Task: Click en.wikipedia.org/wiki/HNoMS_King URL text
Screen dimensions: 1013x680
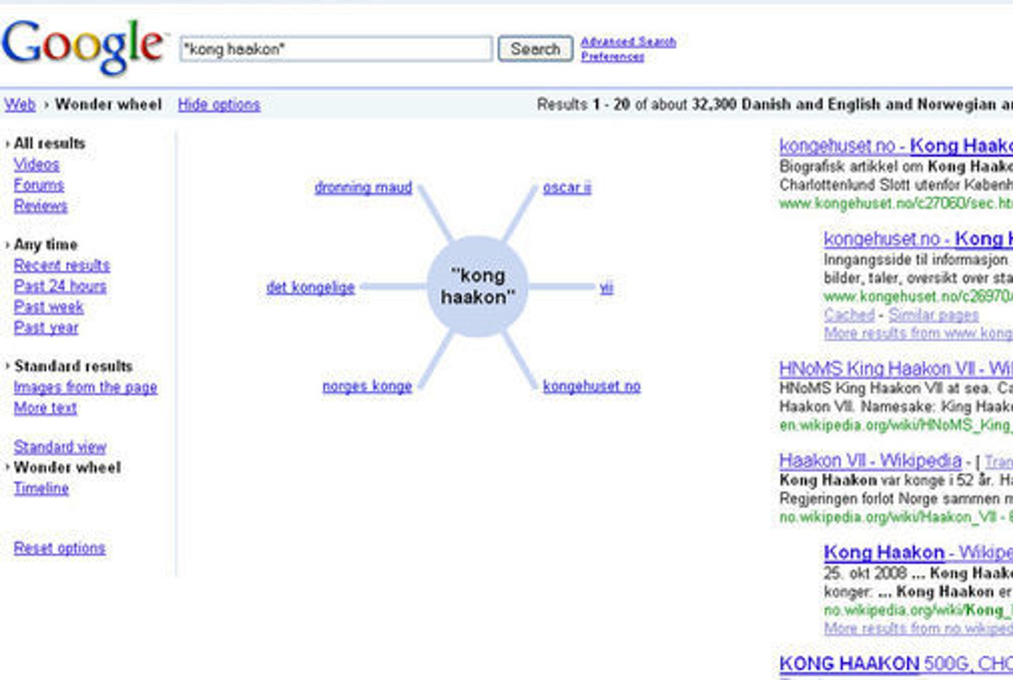Action: pyautogui.click(x=896, y=425)
